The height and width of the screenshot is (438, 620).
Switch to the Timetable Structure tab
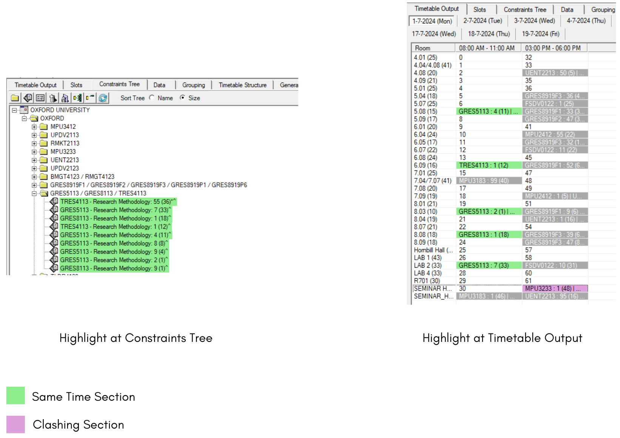tap(242, 85)
